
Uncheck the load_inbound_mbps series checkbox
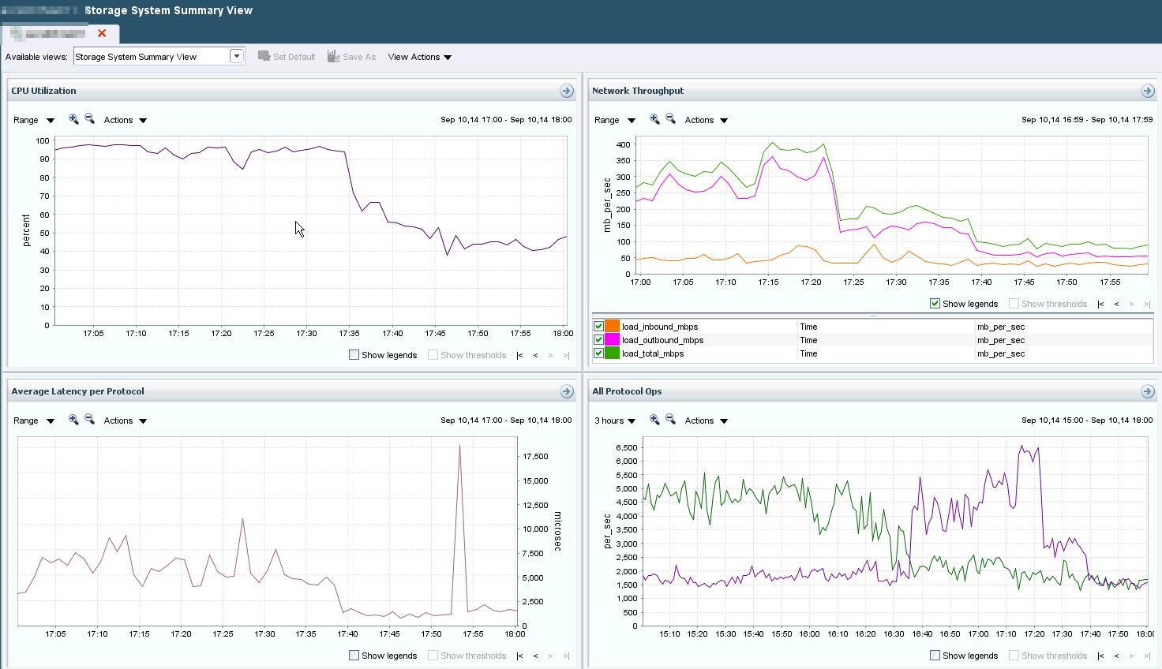[x=598, y=327]
